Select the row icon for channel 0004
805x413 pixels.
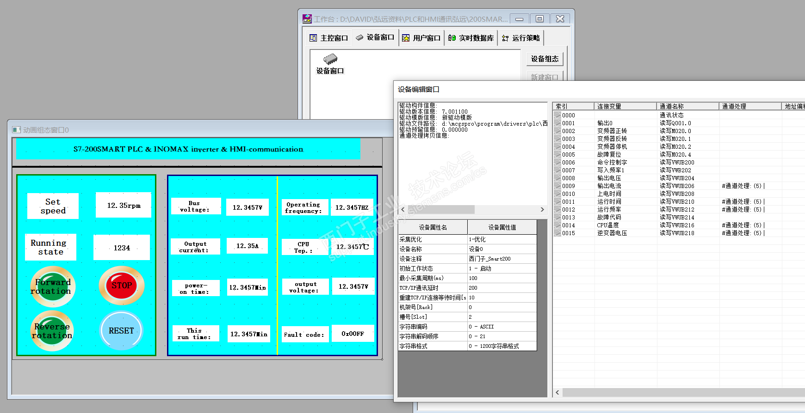[x=557, y=147]
